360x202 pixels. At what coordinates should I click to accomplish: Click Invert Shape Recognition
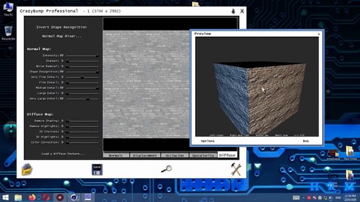point(61,27)
